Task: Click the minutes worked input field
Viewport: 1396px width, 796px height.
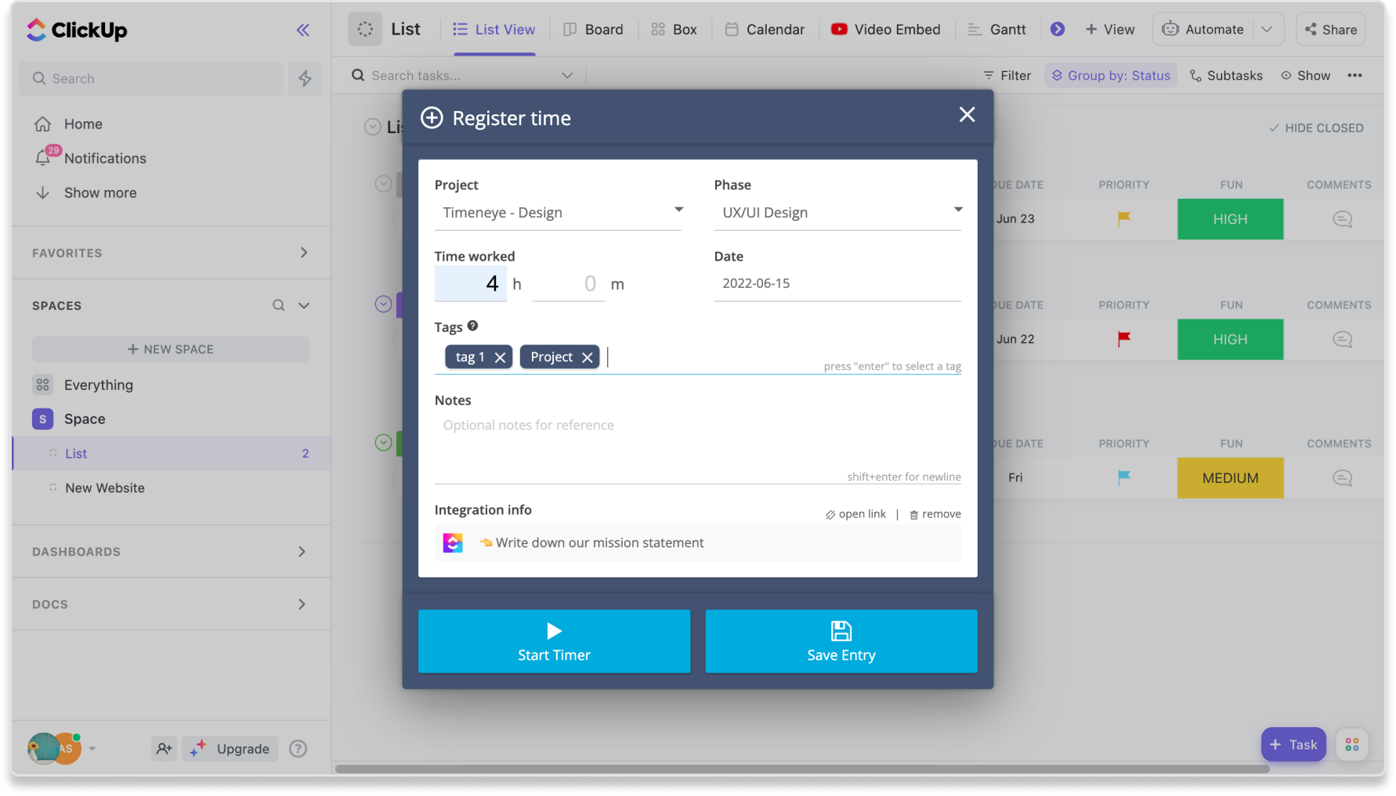Action: [568, 283]
